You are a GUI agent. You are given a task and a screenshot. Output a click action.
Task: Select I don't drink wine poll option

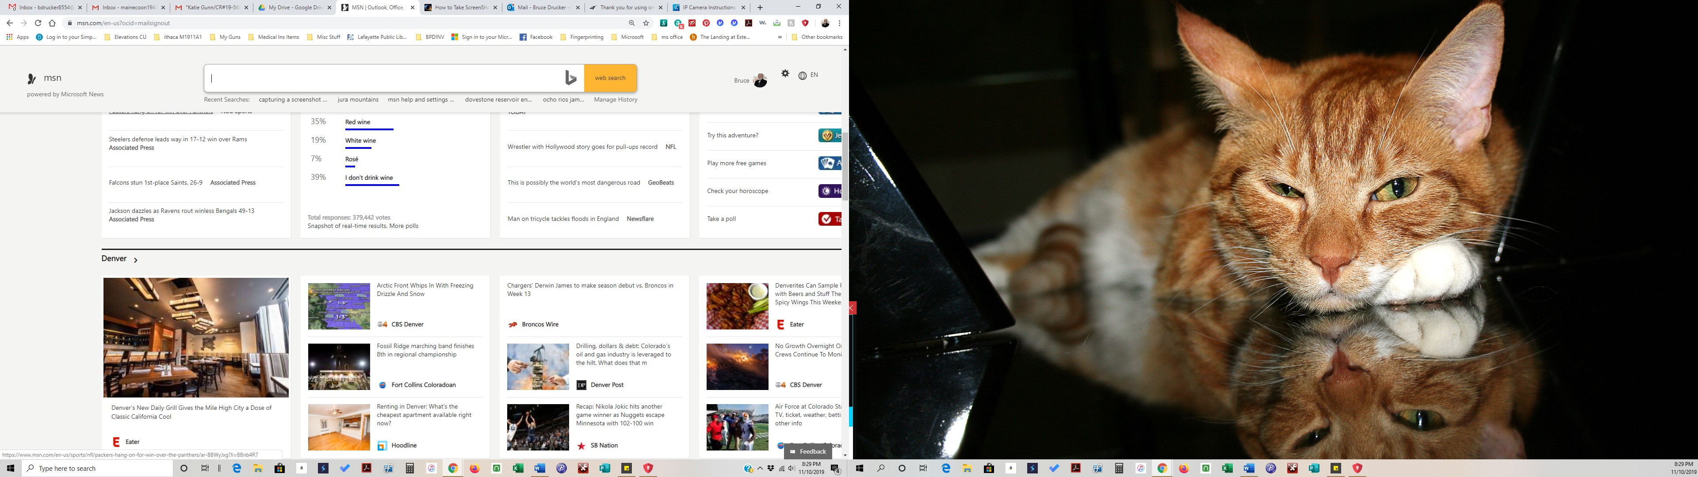coord(369,178)
